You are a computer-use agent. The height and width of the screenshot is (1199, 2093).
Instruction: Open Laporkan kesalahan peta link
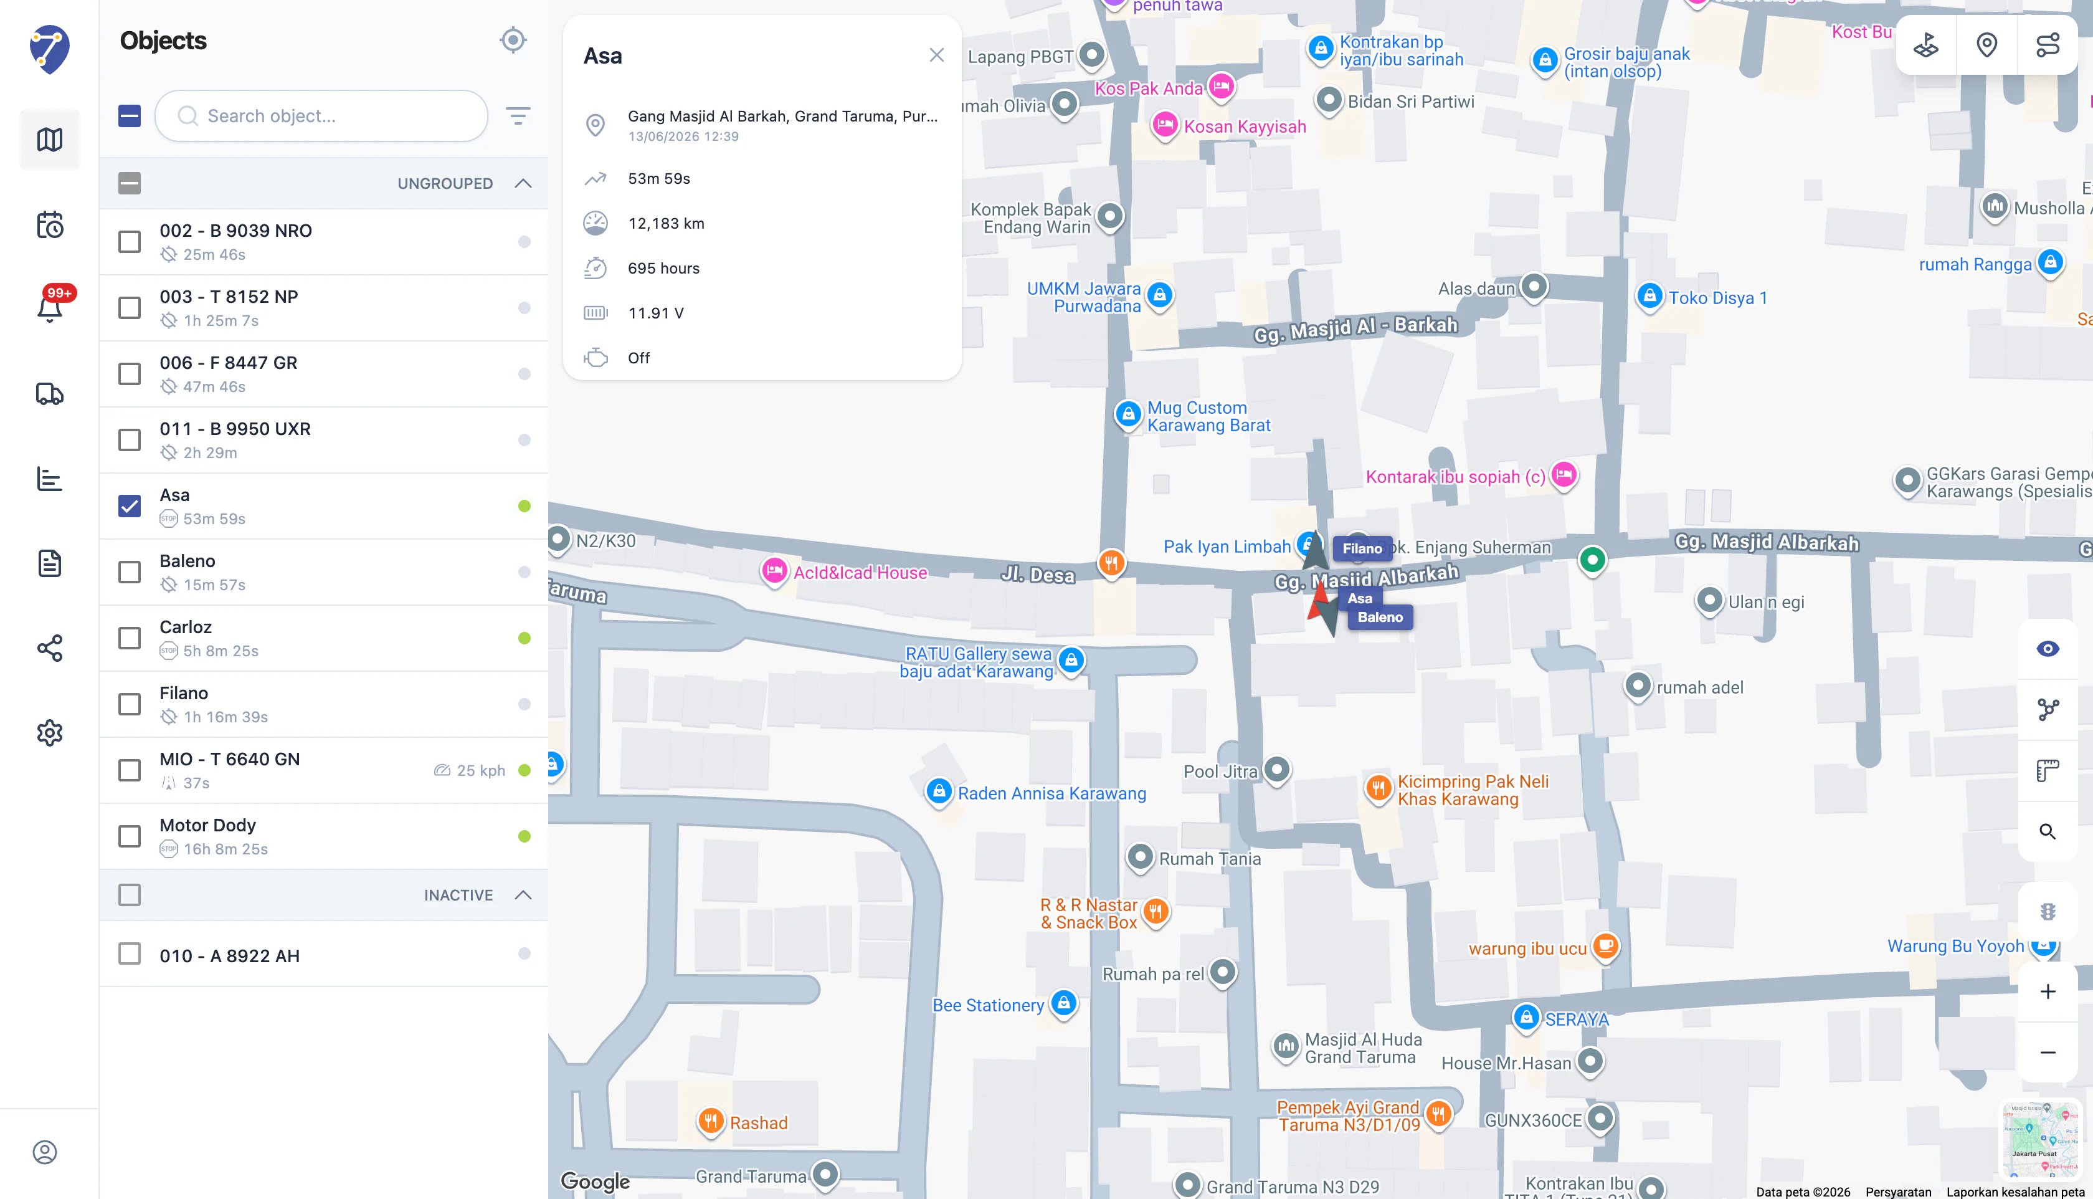(x=2015, y=1192)
